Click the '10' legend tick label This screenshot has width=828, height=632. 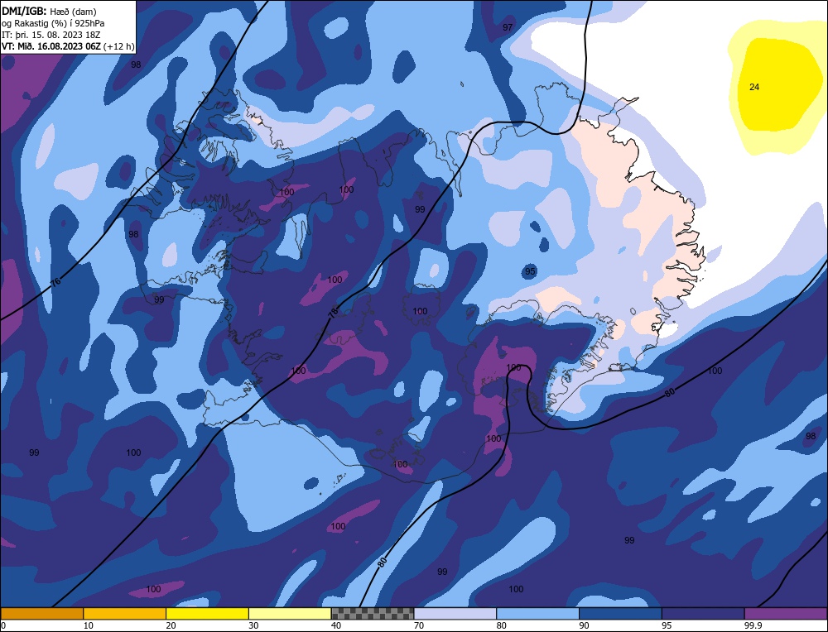(89, 625)
